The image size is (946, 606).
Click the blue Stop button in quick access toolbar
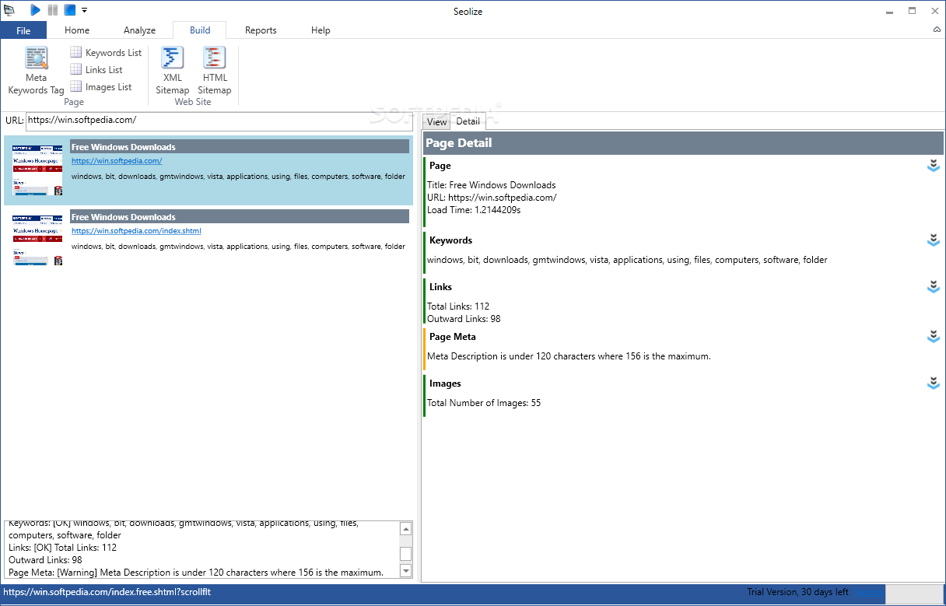pyautogui.click(x=70, y=10)
